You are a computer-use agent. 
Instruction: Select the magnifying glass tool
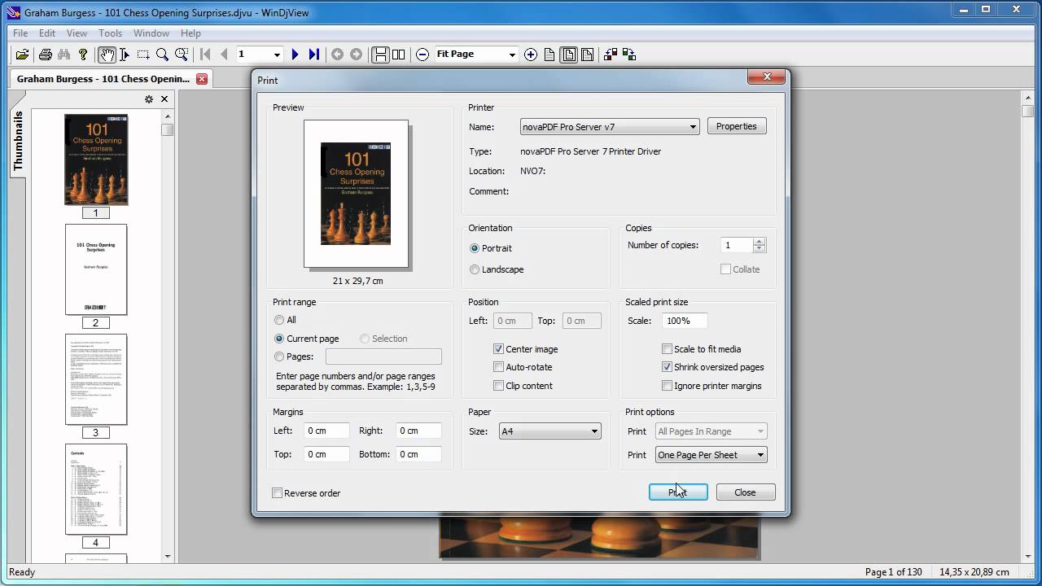point(162,55)
